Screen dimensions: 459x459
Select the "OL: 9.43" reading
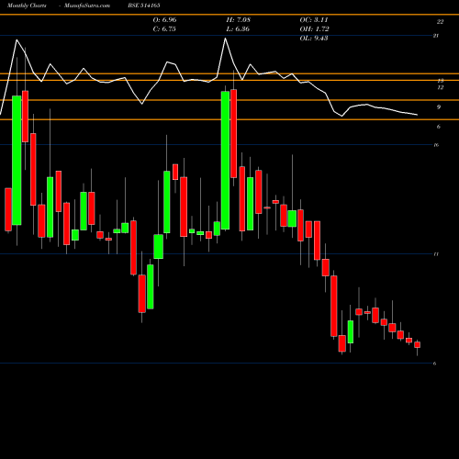click(314, 39)
